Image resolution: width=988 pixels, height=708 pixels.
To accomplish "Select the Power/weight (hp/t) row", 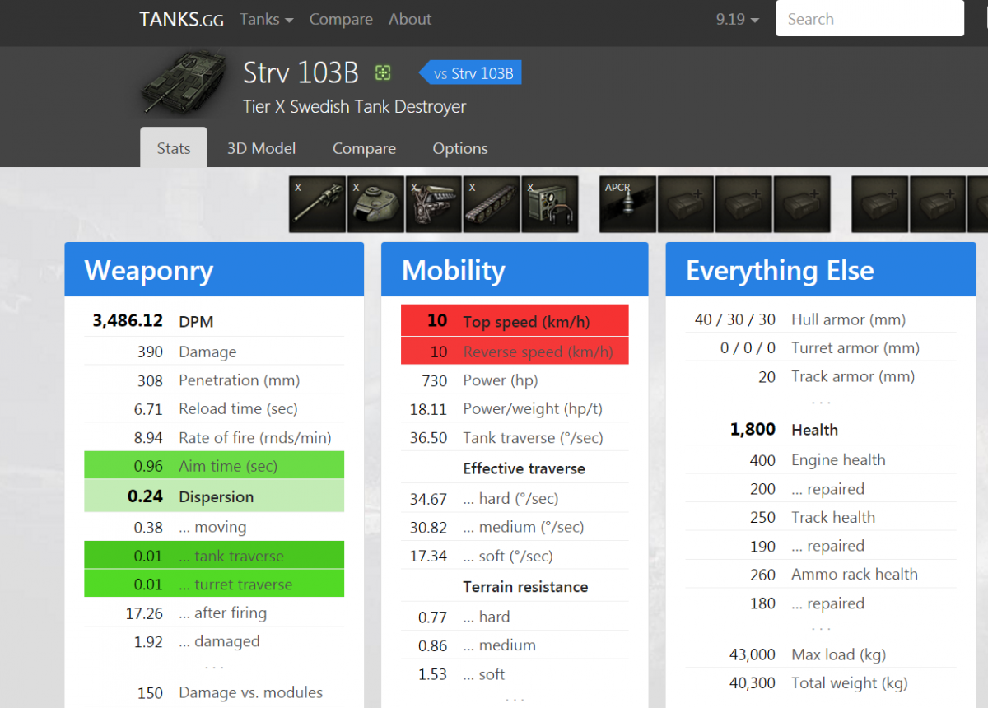I will tap(515, 408).
